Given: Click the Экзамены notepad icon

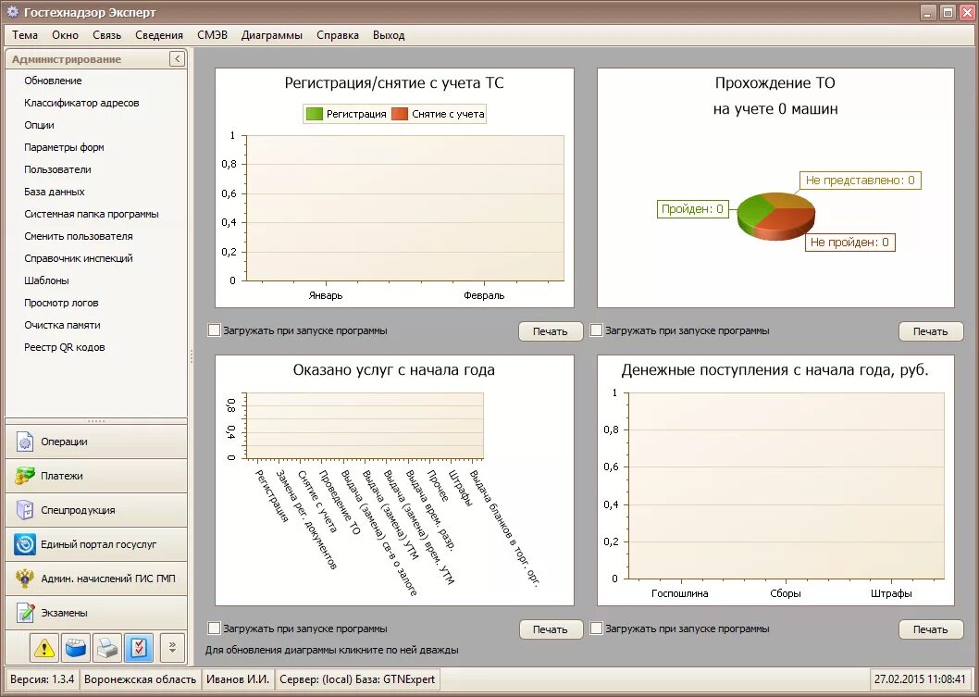Looking at the screenshot, I should (x=25, y=613).
